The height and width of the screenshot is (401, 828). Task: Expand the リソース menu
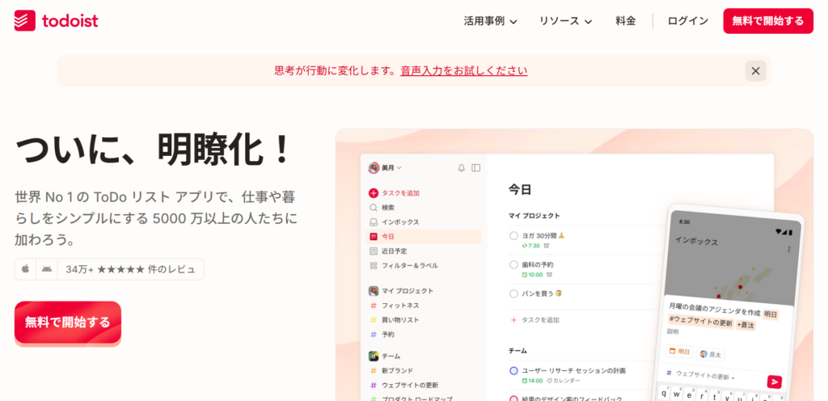tap(565, 21)
